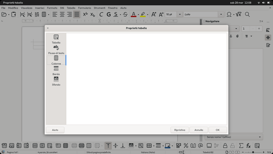The height and width of the screenshot is (154, 273).
Task: Click volume icon in system tray
Action: pos(264,3)
